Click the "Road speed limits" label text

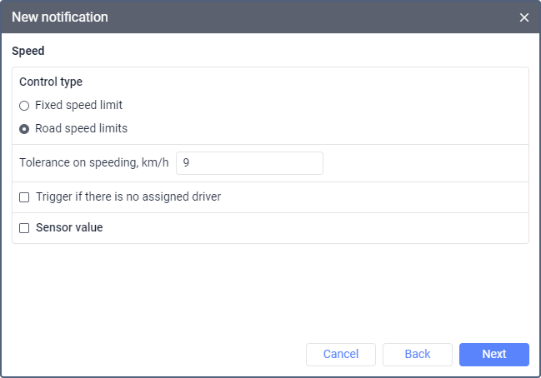coord(81,129)
